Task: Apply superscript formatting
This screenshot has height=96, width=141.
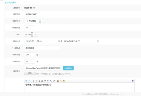Action: point(48,81)
